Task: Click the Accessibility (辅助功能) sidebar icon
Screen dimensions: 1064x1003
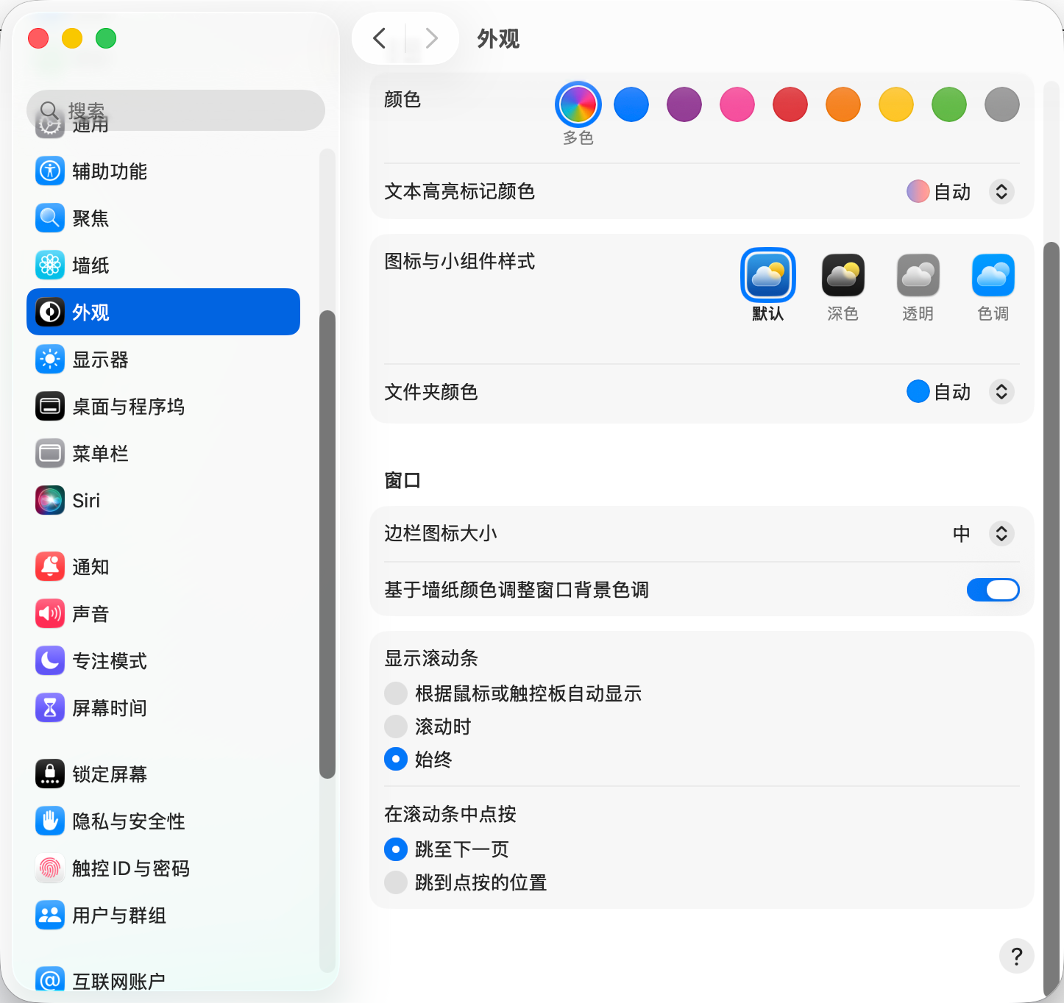Action: click(50, 171)
